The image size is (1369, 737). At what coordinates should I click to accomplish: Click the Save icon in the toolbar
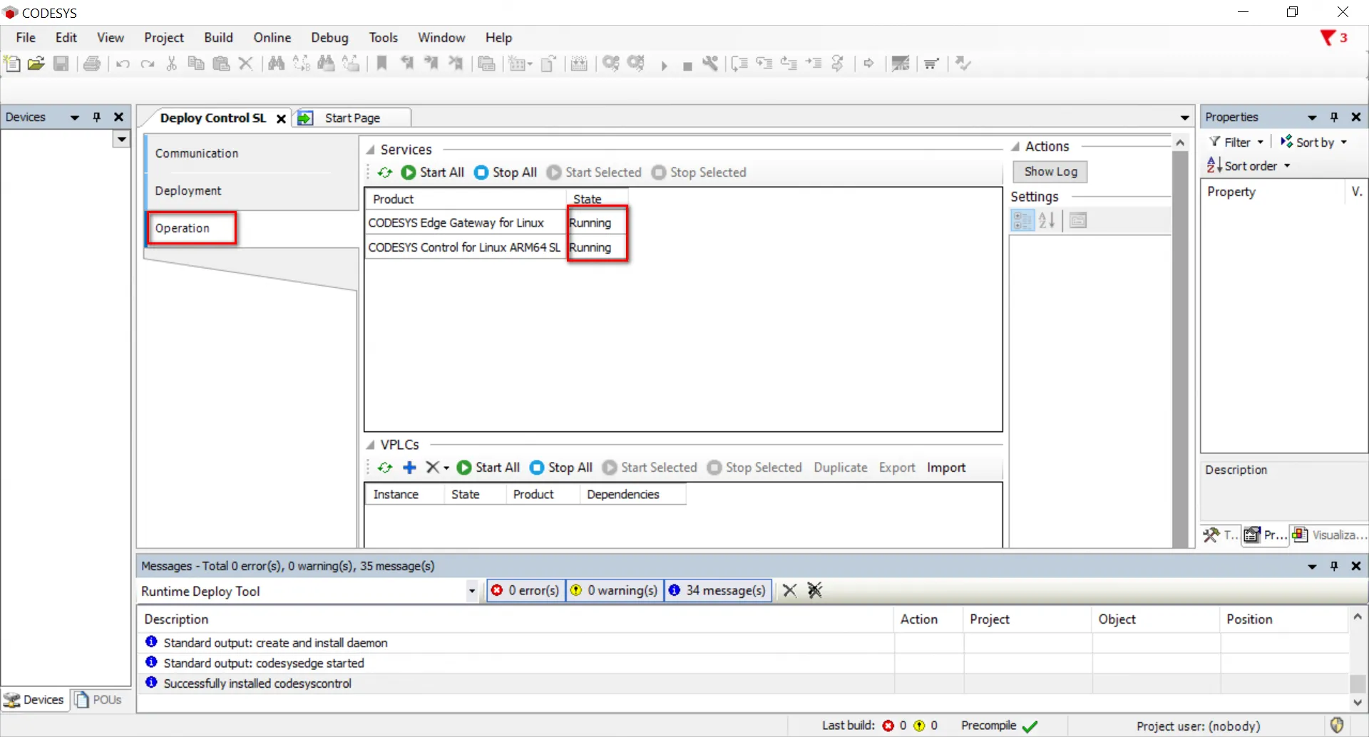[x=61, y=63]
